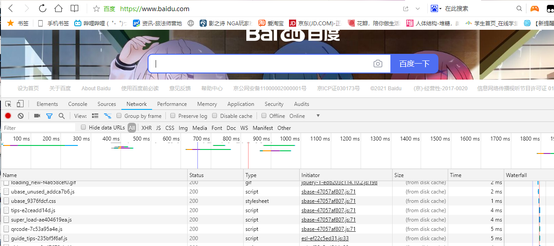This screenshot has width=554, height=246.
Task: Open the 花瓣 bookmark
Action: tap(373, 23)
